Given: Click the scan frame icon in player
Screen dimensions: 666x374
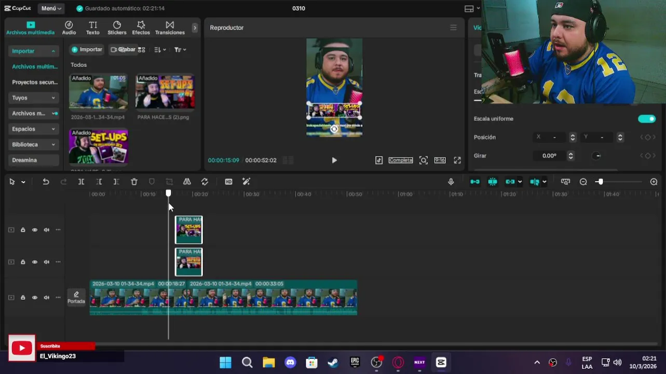Looking at the screenshot, I should pyautogui.click(x=424, y=161).
